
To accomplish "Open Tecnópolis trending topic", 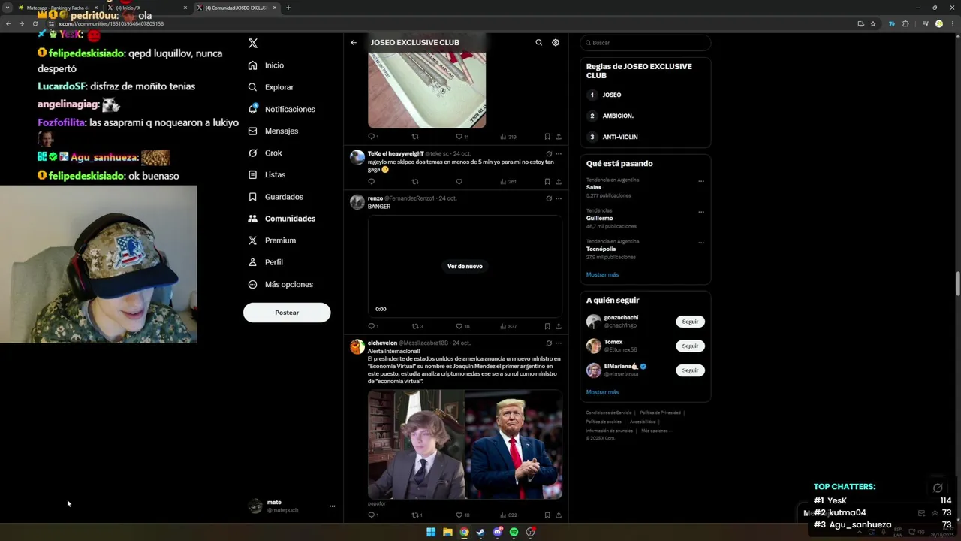I will click(645, 249).
